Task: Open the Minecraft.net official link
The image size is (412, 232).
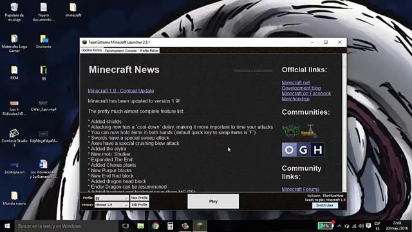Action: pyautogui.click(x=295, y=82)
